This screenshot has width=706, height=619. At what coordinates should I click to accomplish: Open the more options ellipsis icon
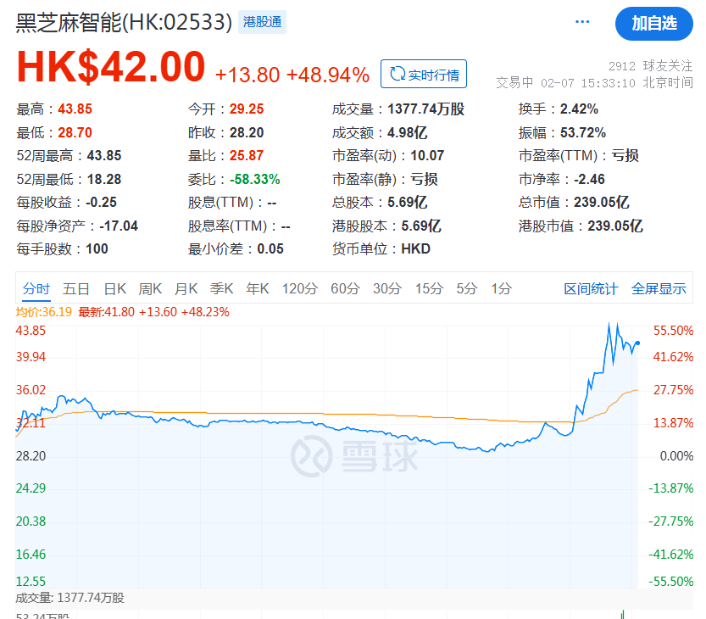(581, 22)
